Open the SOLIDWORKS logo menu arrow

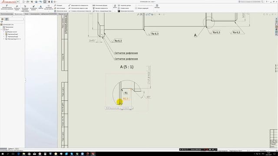click(x=18, y=2)
